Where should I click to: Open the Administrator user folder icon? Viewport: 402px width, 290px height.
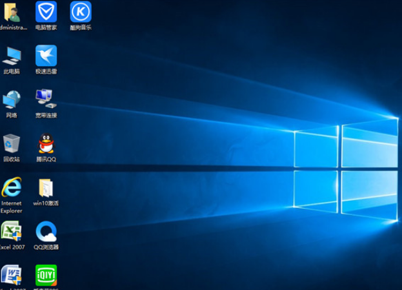[x=12, y=12]
